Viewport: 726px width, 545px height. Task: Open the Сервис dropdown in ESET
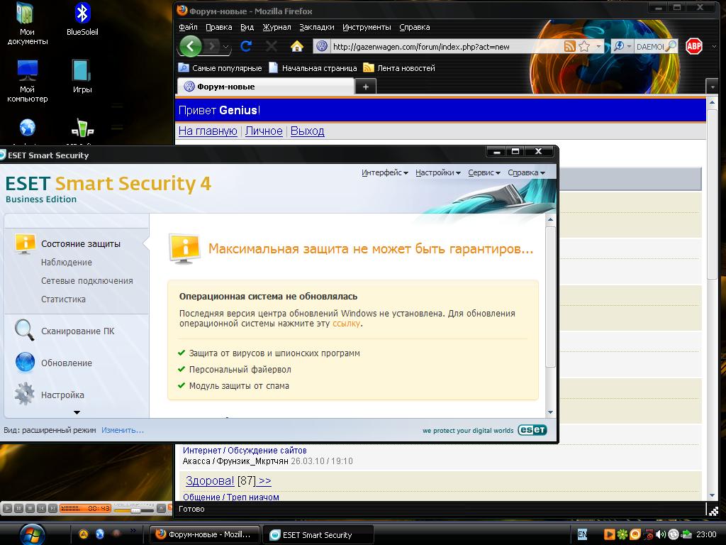coord(484,172)
